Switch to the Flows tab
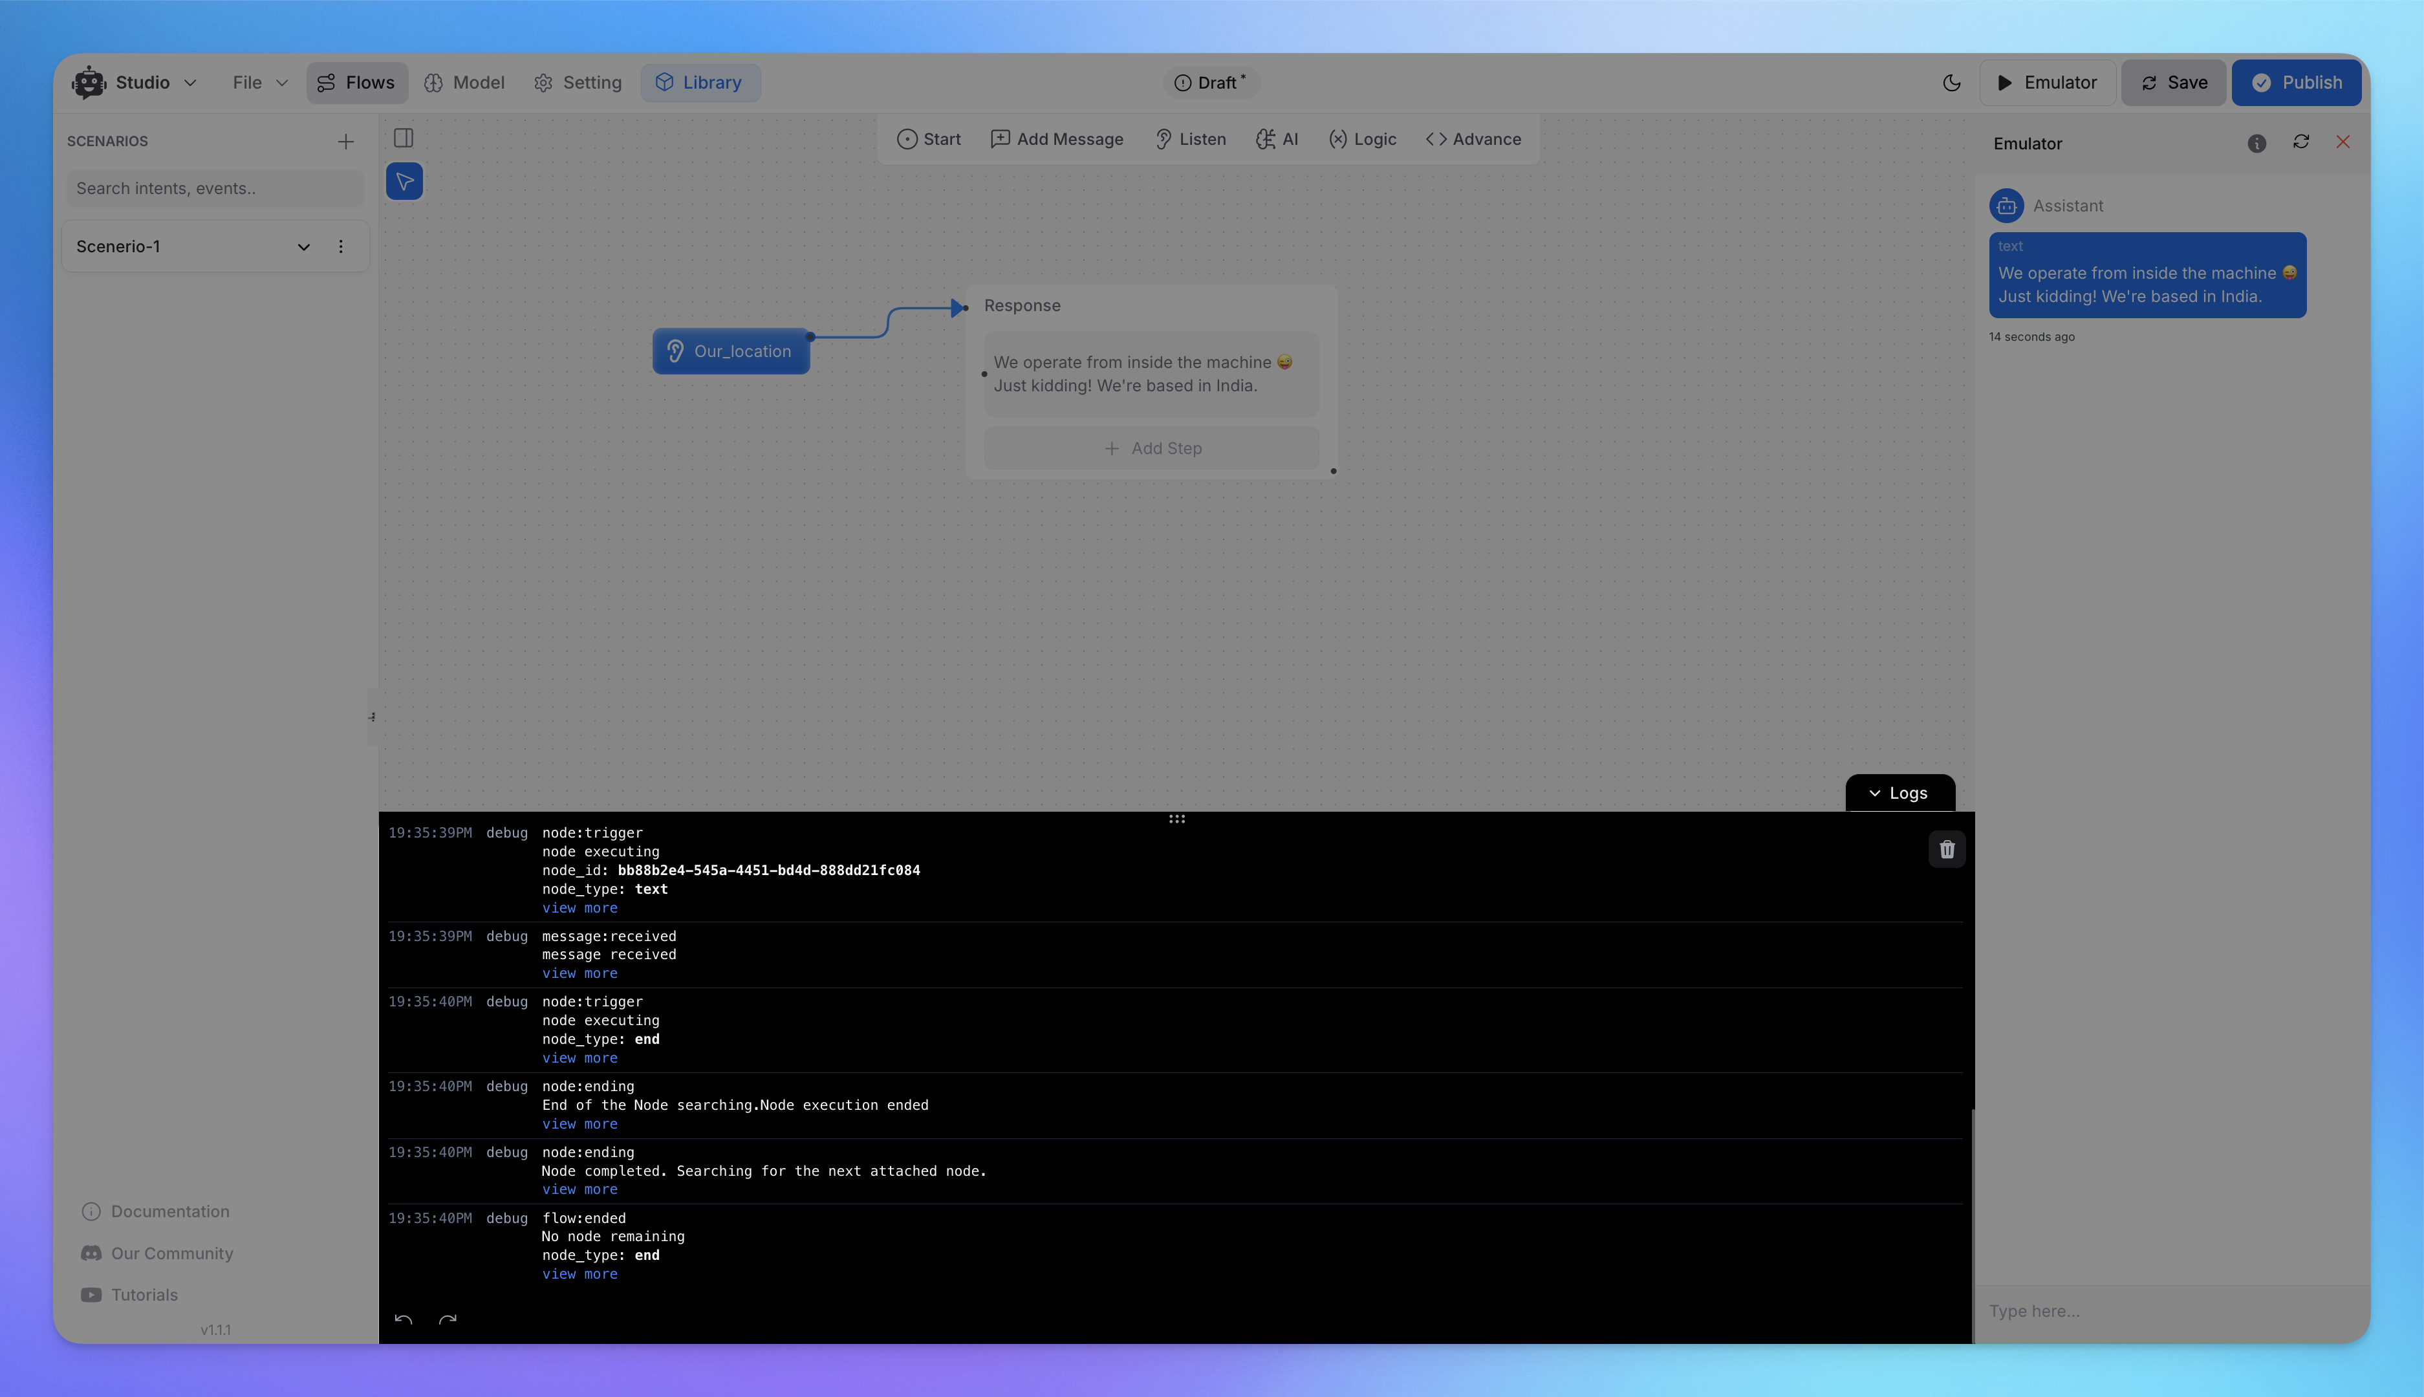Screen dimensions: 2424x1397 click(357, 83)
